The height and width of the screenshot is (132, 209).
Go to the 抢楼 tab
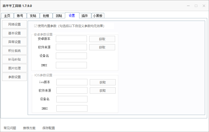coord(46,16)
